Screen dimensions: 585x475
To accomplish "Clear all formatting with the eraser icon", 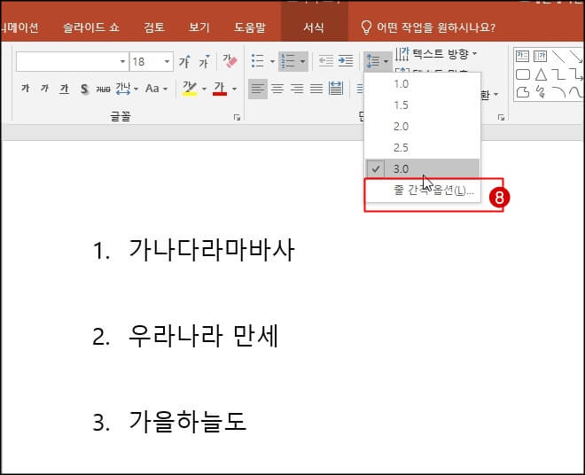I will tap(230, 61).
